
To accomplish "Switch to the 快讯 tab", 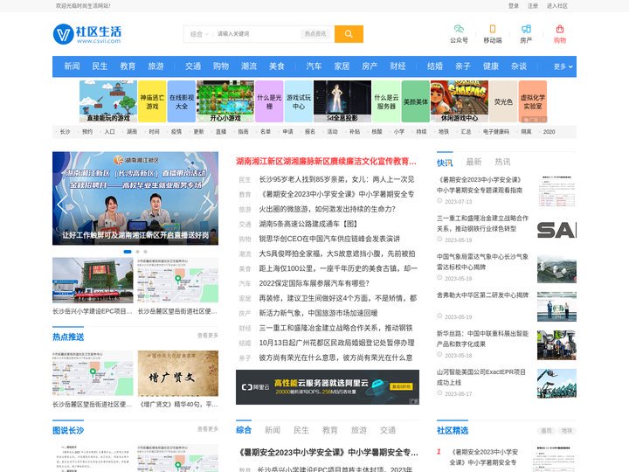I will (445, 163).
